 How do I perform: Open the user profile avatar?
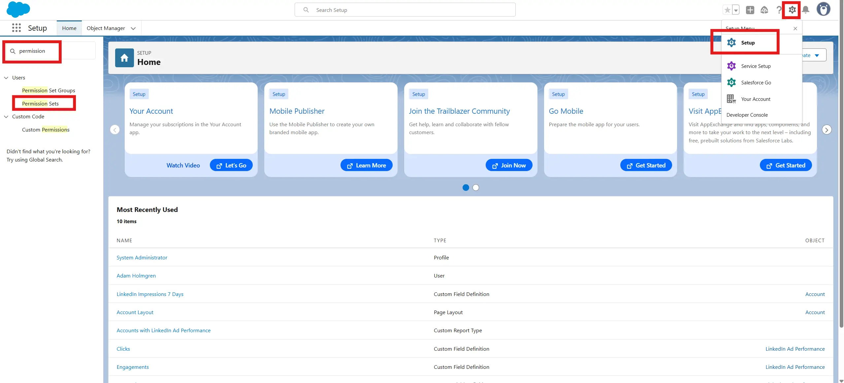click(x=823, y=9)
